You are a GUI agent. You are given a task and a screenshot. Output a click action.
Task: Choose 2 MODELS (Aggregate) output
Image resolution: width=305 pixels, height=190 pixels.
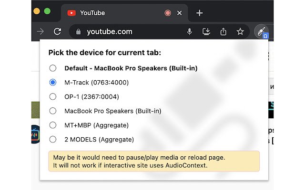[53, 139]
